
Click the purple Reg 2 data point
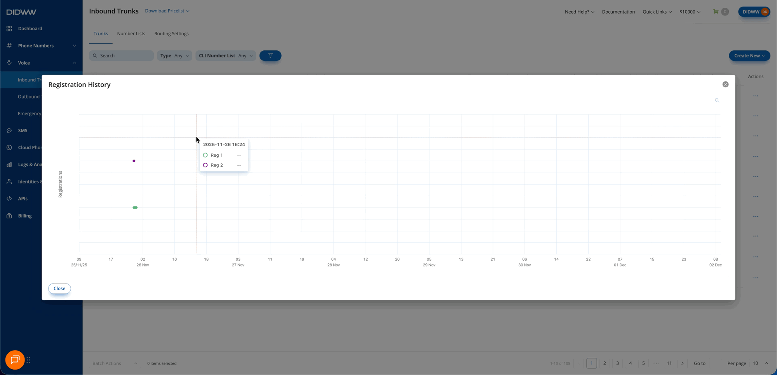point(134,161)
